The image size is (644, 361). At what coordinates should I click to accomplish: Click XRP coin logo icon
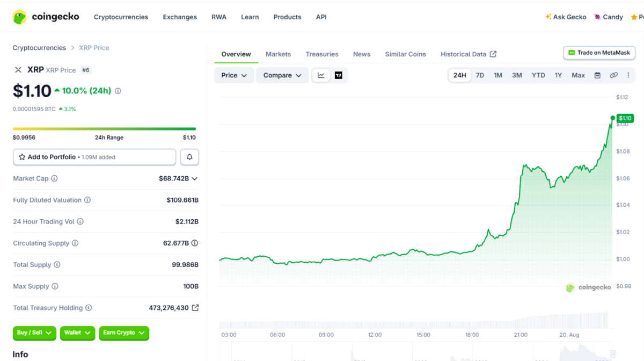(x=18, y=70)
